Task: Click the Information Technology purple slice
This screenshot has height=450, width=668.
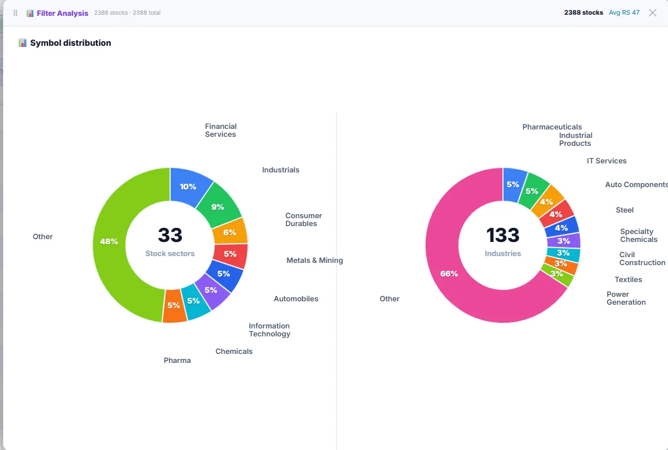Action: pos(212,291)
